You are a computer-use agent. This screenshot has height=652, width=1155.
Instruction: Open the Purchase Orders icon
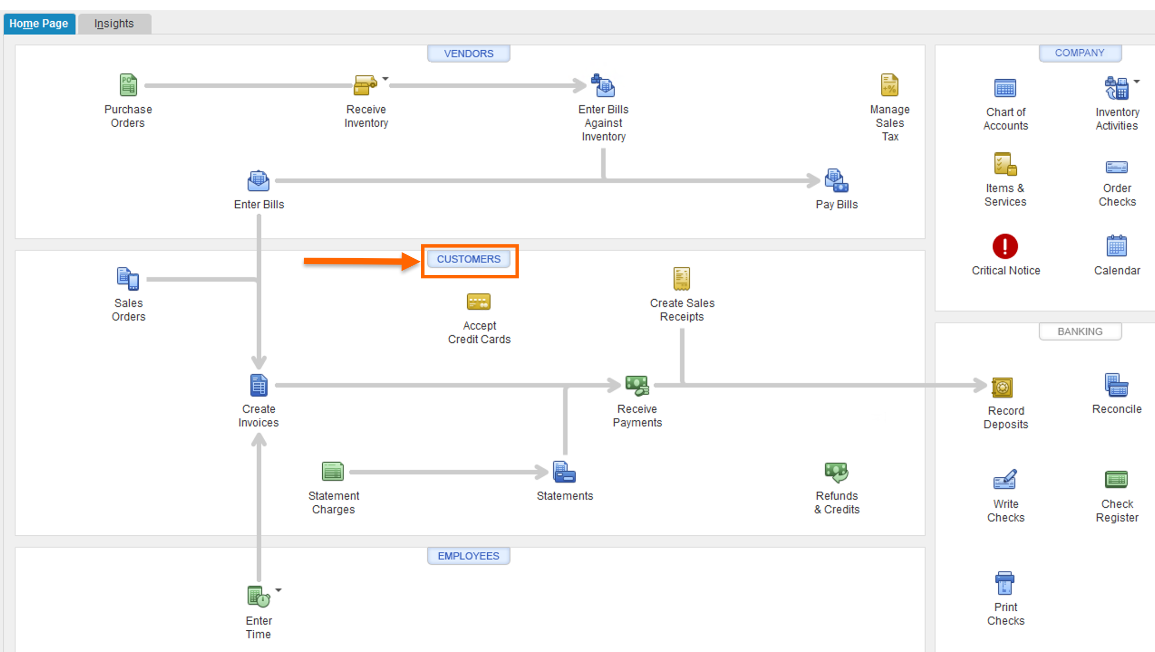point(128,85)
